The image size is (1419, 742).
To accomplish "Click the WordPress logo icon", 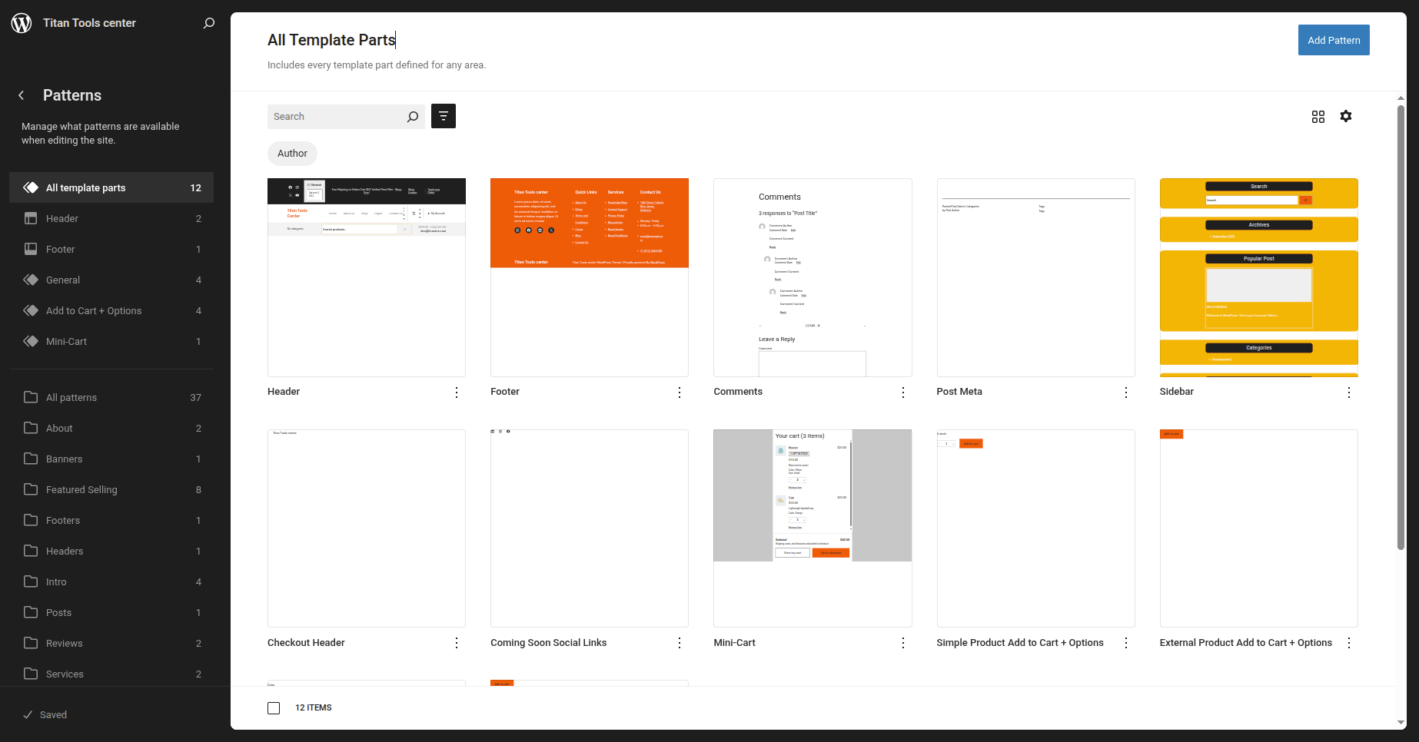I will tap(22, 23).
